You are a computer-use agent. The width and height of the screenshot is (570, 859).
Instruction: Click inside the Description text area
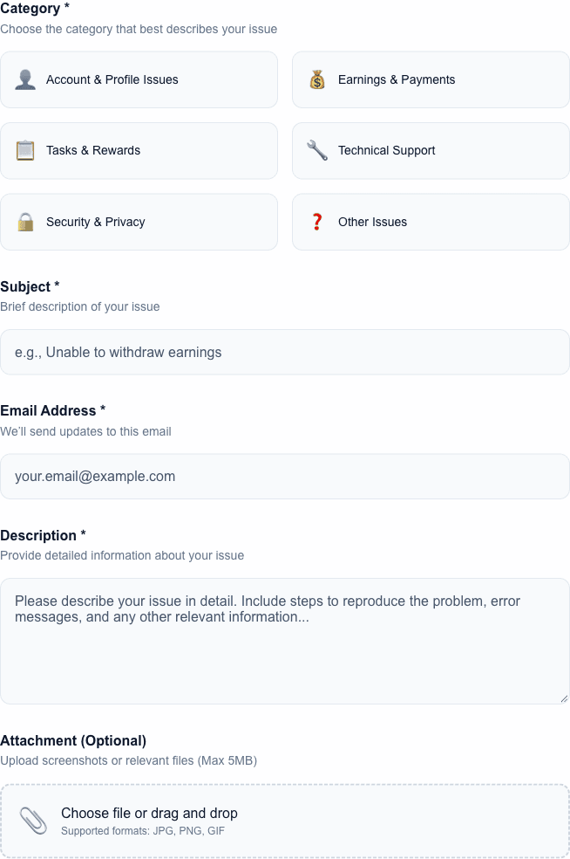coord(285,642)
